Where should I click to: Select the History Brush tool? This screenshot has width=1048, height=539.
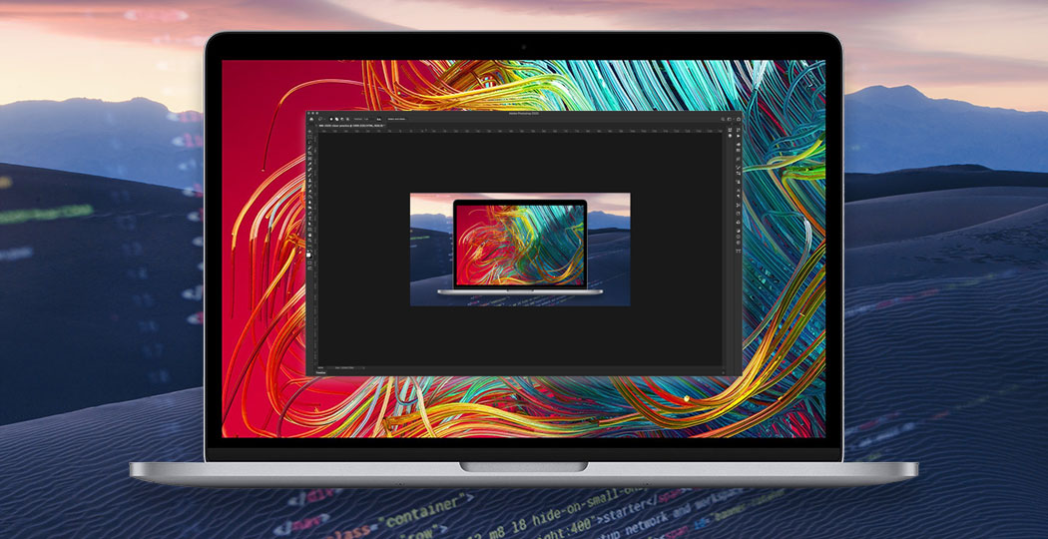(309, 187)
